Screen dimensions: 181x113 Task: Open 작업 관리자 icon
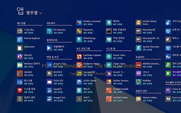(109, 40)
